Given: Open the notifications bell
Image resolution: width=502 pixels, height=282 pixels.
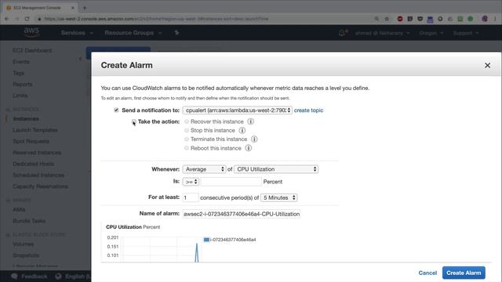Looking at the screenshot, I should pos(343,33).
